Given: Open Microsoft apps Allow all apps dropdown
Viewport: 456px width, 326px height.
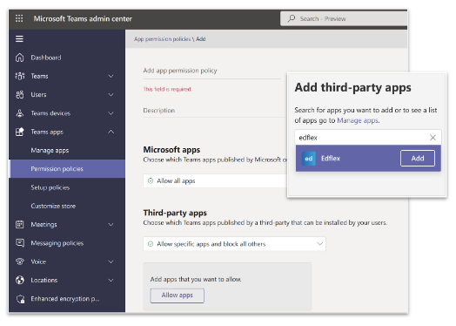Looking at the screenshot, I should pos(215,181).
